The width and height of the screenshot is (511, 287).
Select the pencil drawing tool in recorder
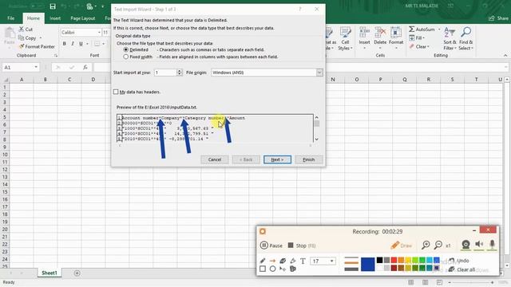pyautogui.click(x=263, y=261)
